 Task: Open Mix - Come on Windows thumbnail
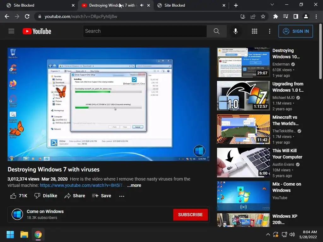[243, 196]
